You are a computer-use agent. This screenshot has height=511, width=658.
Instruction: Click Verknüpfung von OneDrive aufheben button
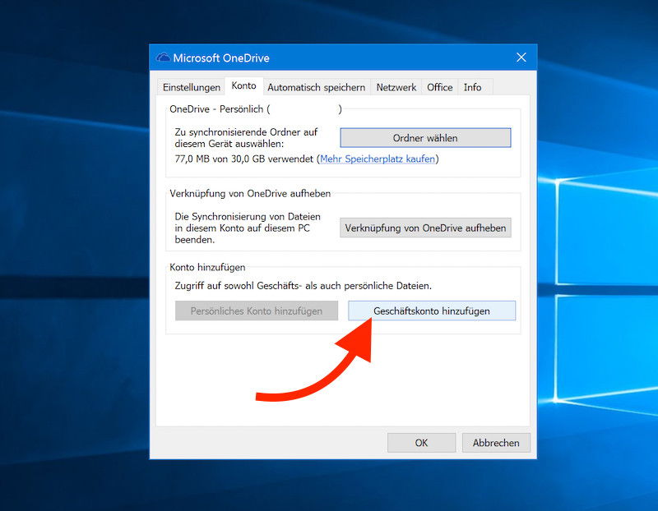[x=425, y=228]
